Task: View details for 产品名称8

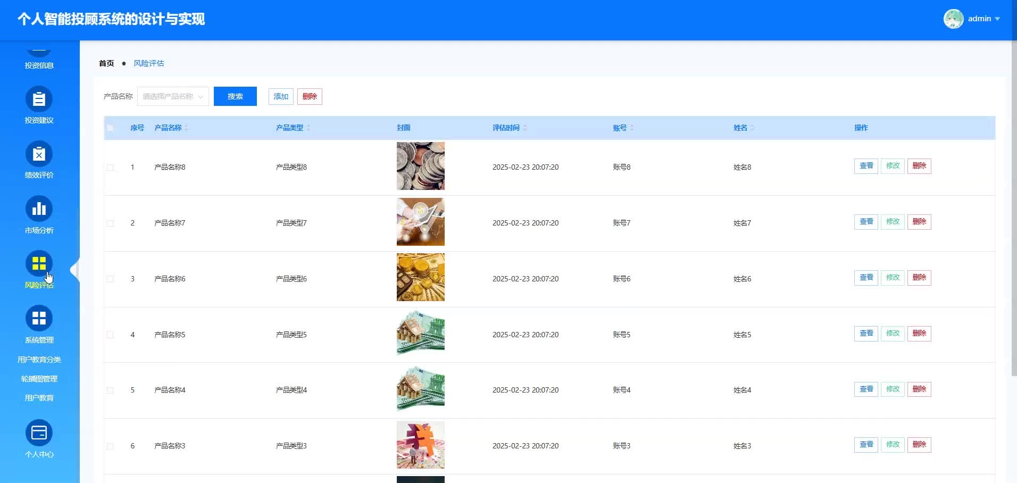Action: [866, 166]
